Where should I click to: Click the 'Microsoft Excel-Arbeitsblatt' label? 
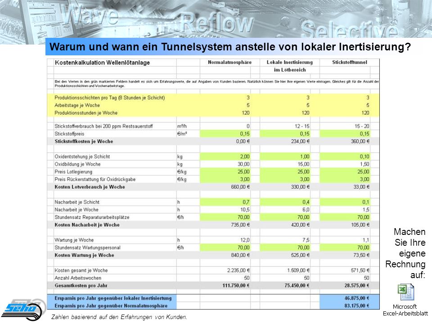pyautogui.click(x=405, y=310)
